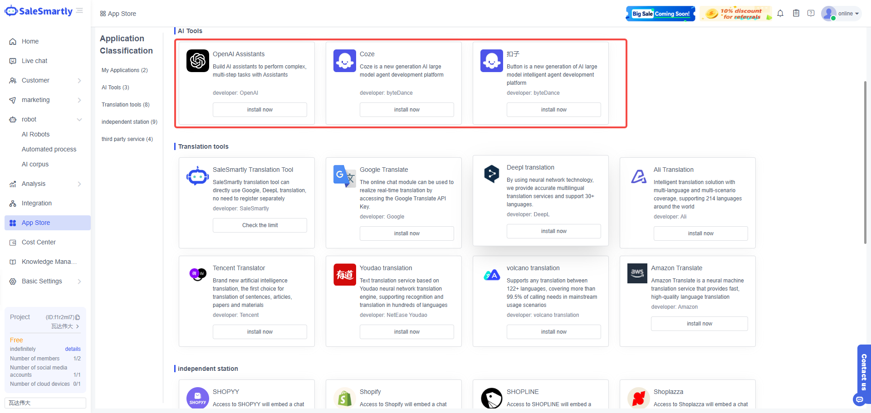Open the Big Sale Coming Soon banner
Viewport: 871px width, 413px height.
(x=661, y=14)
